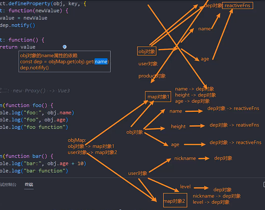Place cursor on the dep.notify() code line
The image size is (265, 210).
coord(18,25)
